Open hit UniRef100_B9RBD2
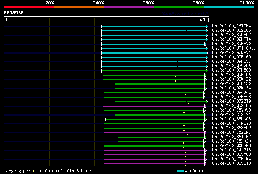Image resolution: width=258 pixels, height=174 pixels. pyautogui.click(x=231, y=35)
